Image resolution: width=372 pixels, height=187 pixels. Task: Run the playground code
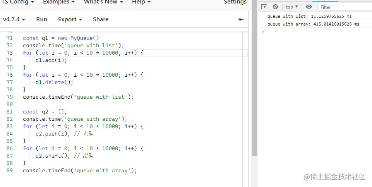click(x=41, y=19)
